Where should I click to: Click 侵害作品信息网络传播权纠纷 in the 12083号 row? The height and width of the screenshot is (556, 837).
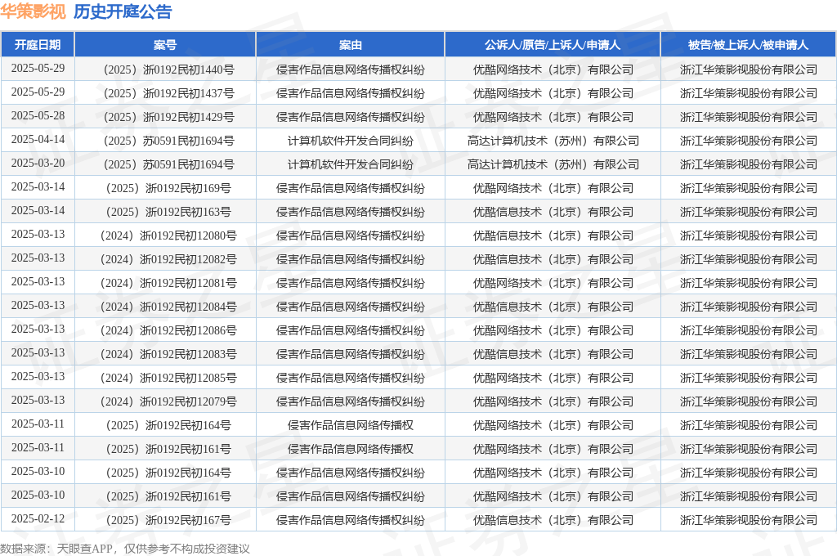pyautogui.click(x=350, y=354)
